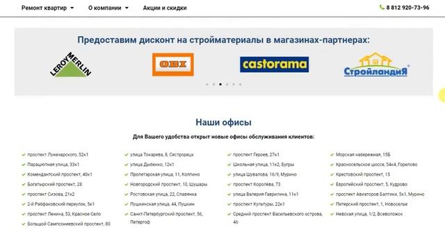
Task: Click checkmark beside улица Токарева, 8, Сестрорецк
Action: (127, 155)
